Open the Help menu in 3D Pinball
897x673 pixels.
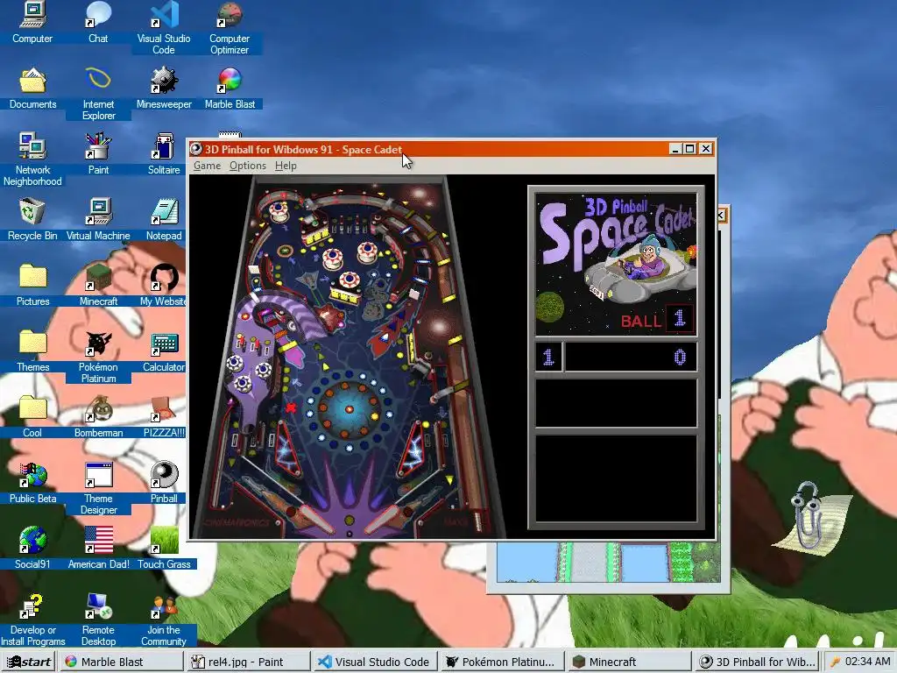pos(286,166)
